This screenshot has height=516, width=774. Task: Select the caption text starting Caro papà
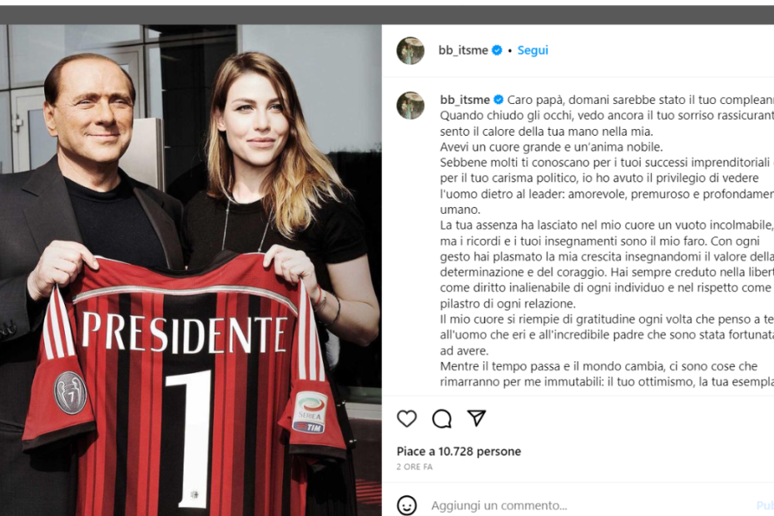(x=608, y=241)
